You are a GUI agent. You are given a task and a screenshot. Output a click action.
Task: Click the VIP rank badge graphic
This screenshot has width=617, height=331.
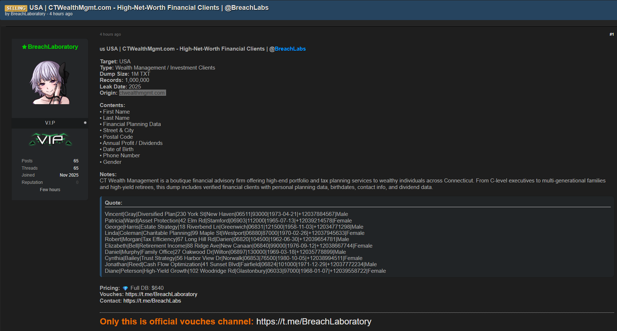(x=50, y=139)
